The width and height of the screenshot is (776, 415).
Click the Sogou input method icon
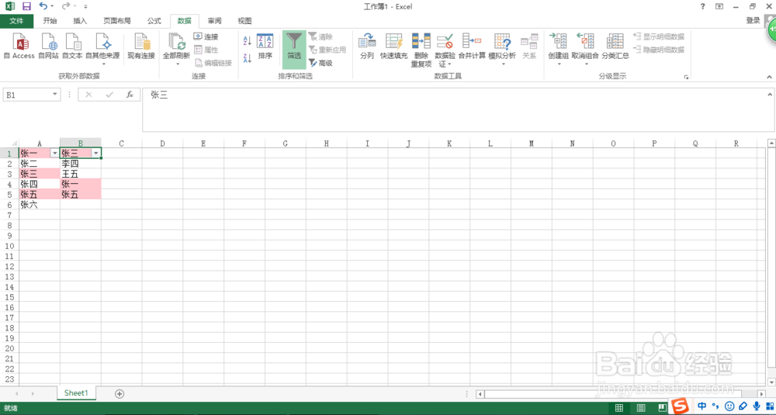[x=681, y=406]
